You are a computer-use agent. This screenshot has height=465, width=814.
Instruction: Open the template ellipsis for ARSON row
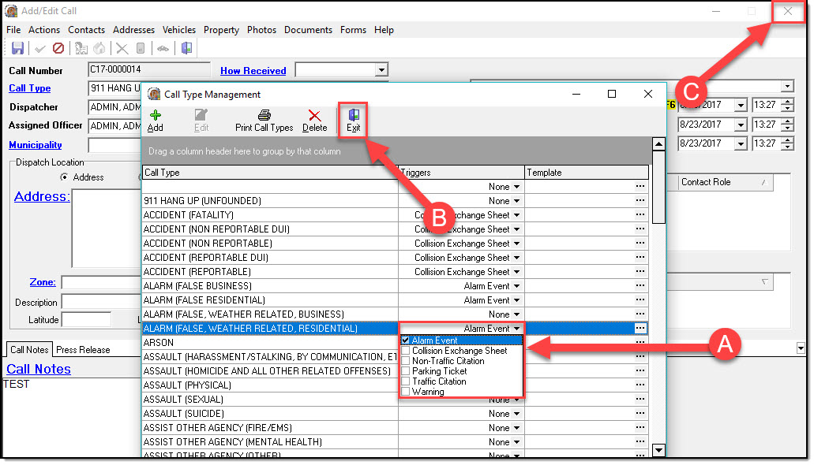coord(640,343)
